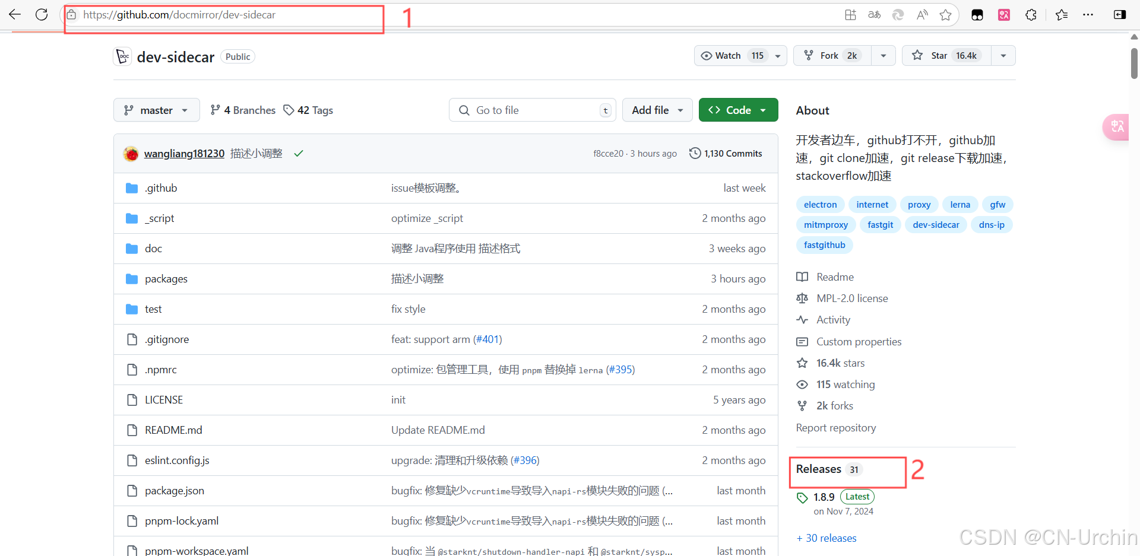Focus the Go to file search field
Image resolution: width=1140 pixels, height=556 pixels.
[x=533, y=110]
